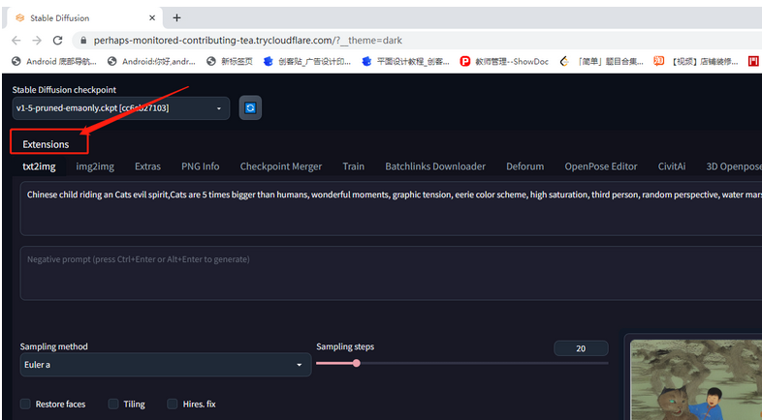Viewport: 762px width, 420px height.
Task: Close the Stable Diffusion browser tab
Action: coord(152,18)
